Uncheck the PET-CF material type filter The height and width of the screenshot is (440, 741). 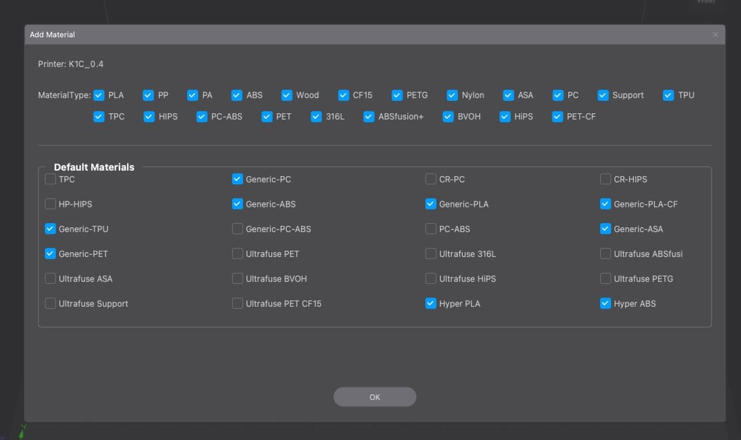[x=557, y=117]
